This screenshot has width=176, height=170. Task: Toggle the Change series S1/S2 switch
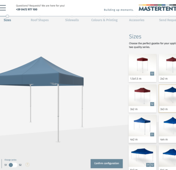click(13, 165)
